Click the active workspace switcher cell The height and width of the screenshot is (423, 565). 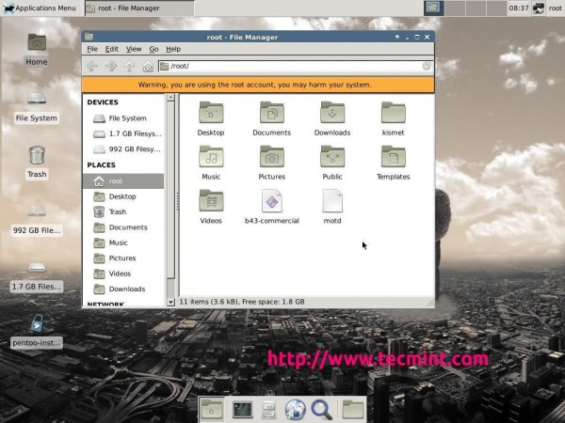[433, 8]
